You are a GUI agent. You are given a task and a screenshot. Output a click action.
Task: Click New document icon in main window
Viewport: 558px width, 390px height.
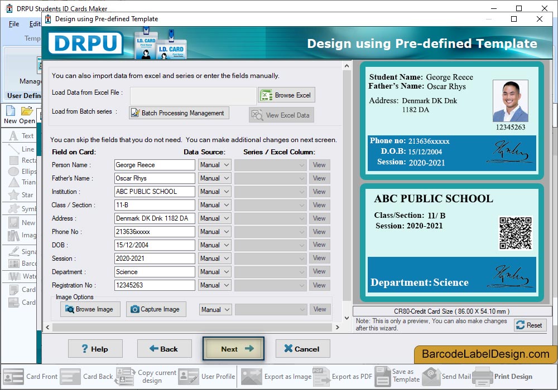11,115
